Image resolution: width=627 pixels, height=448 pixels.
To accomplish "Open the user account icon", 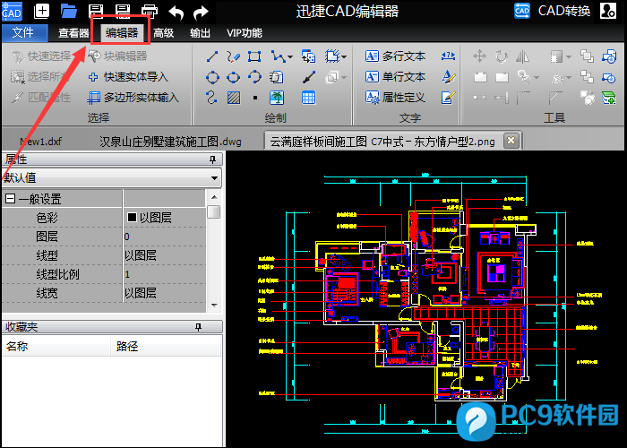I will click(x=608, y=11).
